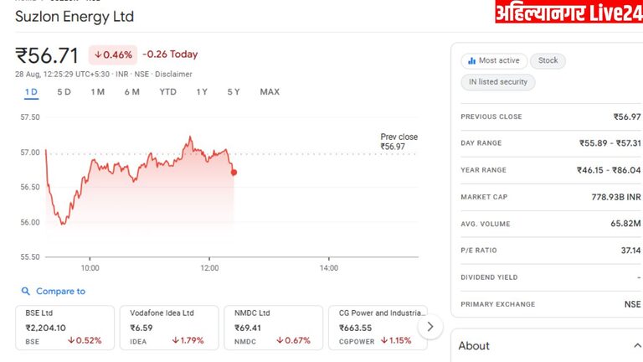Switch to the 5D time range tab
Image resolution: width=643 pixels, height=362 pixels.
[64, 92]
